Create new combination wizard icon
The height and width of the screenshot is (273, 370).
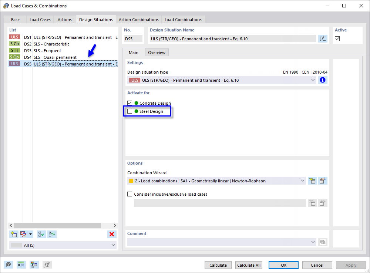click(312, 181)
